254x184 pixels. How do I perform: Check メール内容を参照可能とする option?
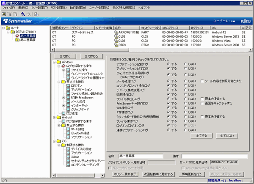coord(202,80)
